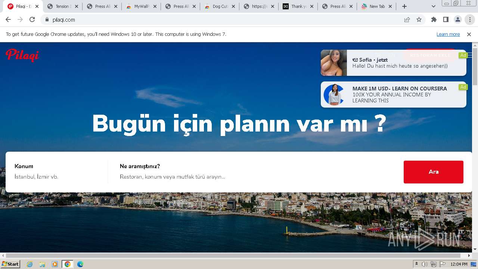Open Windows Media Player from taskbar

pos(55,264)
